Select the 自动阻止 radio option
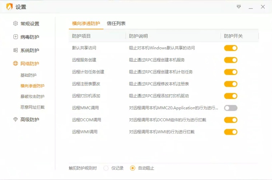Screen dimensions: 272x180 point(132,168)
